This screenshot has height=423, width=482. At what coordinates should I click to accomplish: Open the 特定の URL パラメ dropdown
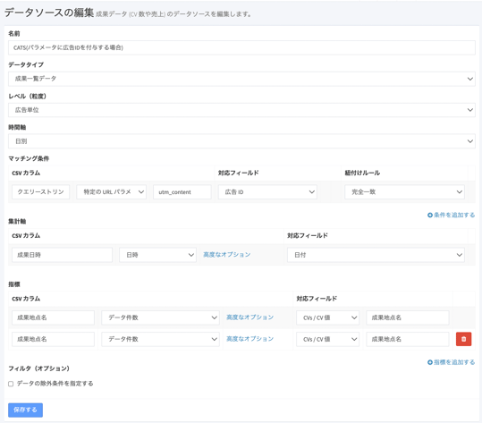[111, 192]
